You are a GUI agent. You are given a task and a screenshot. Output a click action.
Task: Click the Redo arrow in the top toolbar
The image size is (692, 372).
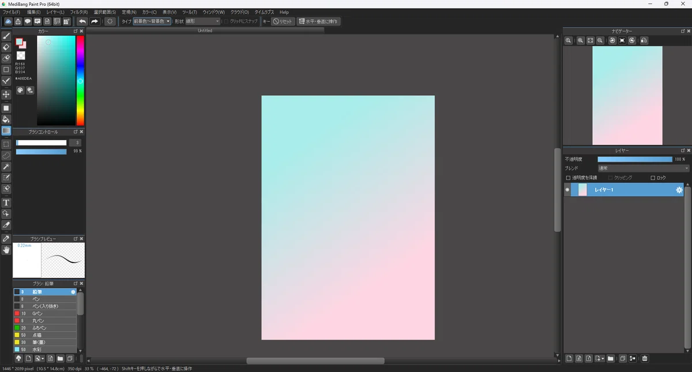(95, 21)
